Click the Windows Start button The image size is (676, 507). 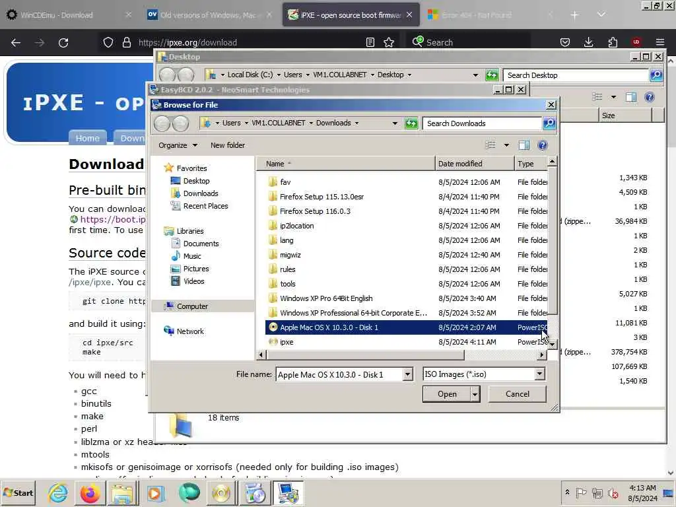click(18, 492)
